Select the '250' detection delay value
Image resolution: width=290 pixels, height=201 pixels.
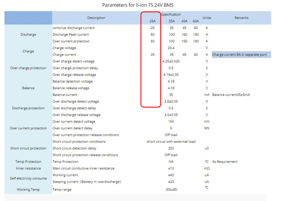tap(171, 148)
